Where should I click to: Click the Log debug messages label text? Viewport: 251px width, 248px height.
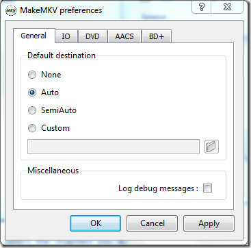point(159,188)
